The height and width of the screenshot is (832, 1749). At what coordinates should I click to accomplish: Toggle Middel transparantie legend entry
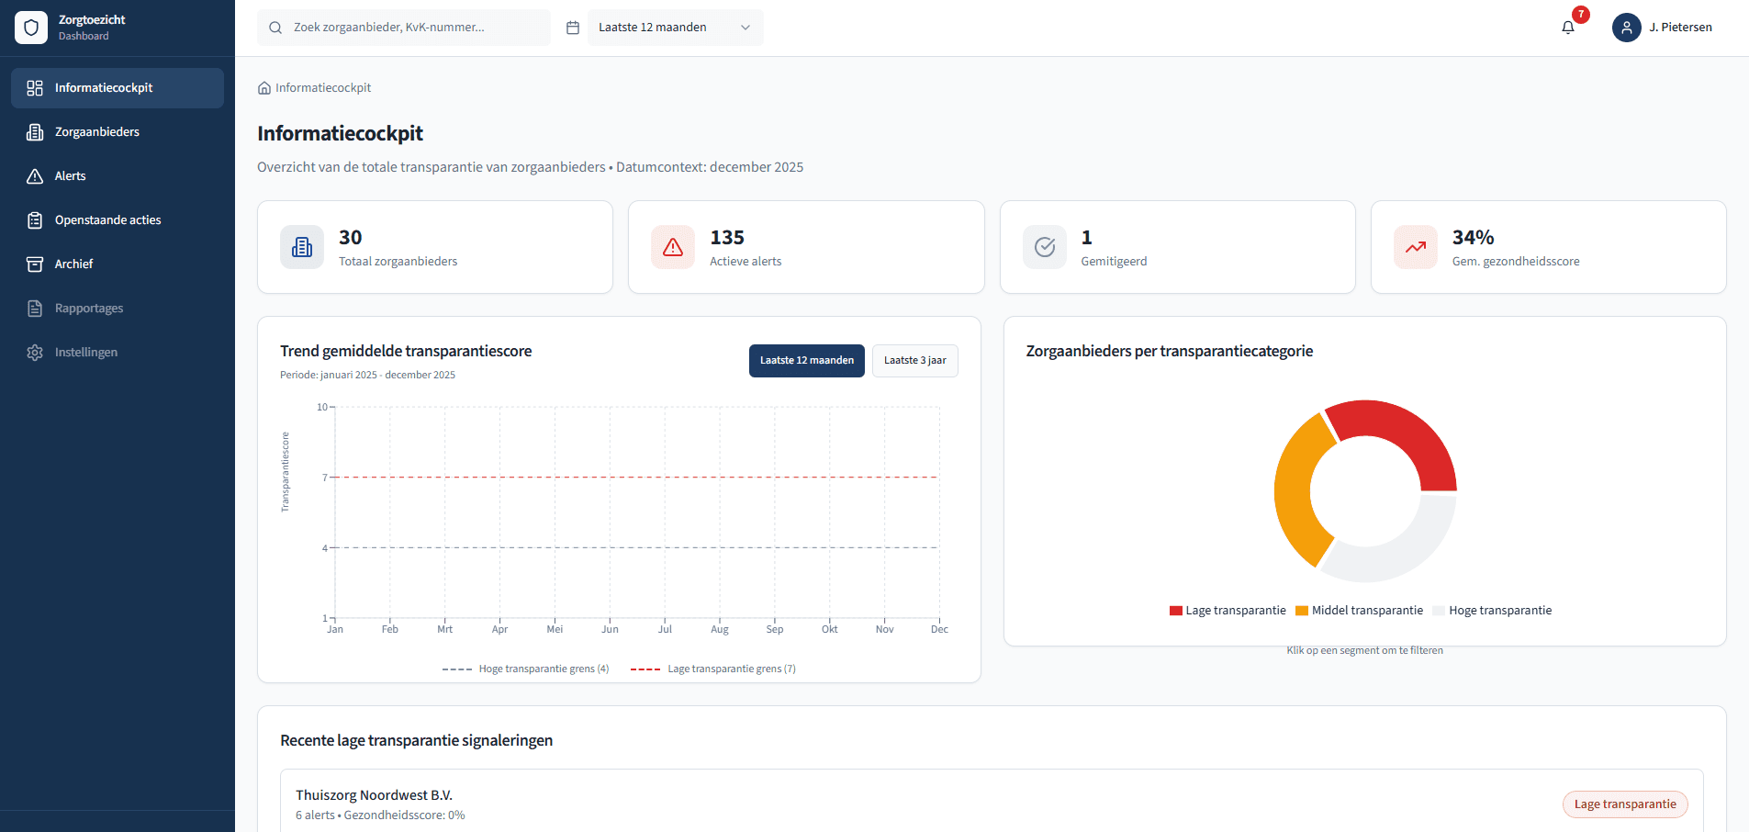(x=1360, y=611)
